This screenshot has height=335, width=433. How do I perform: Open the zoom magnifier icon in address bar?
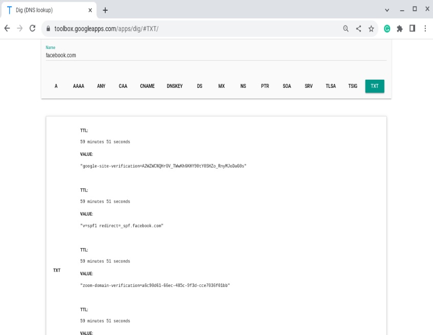coord(346,29)
